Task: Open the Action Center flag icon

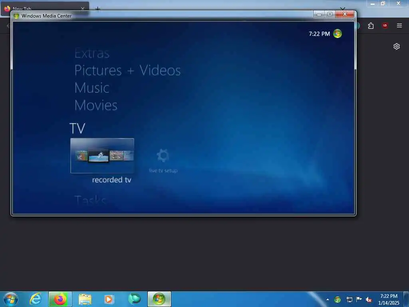Action: tap(359, 299)
